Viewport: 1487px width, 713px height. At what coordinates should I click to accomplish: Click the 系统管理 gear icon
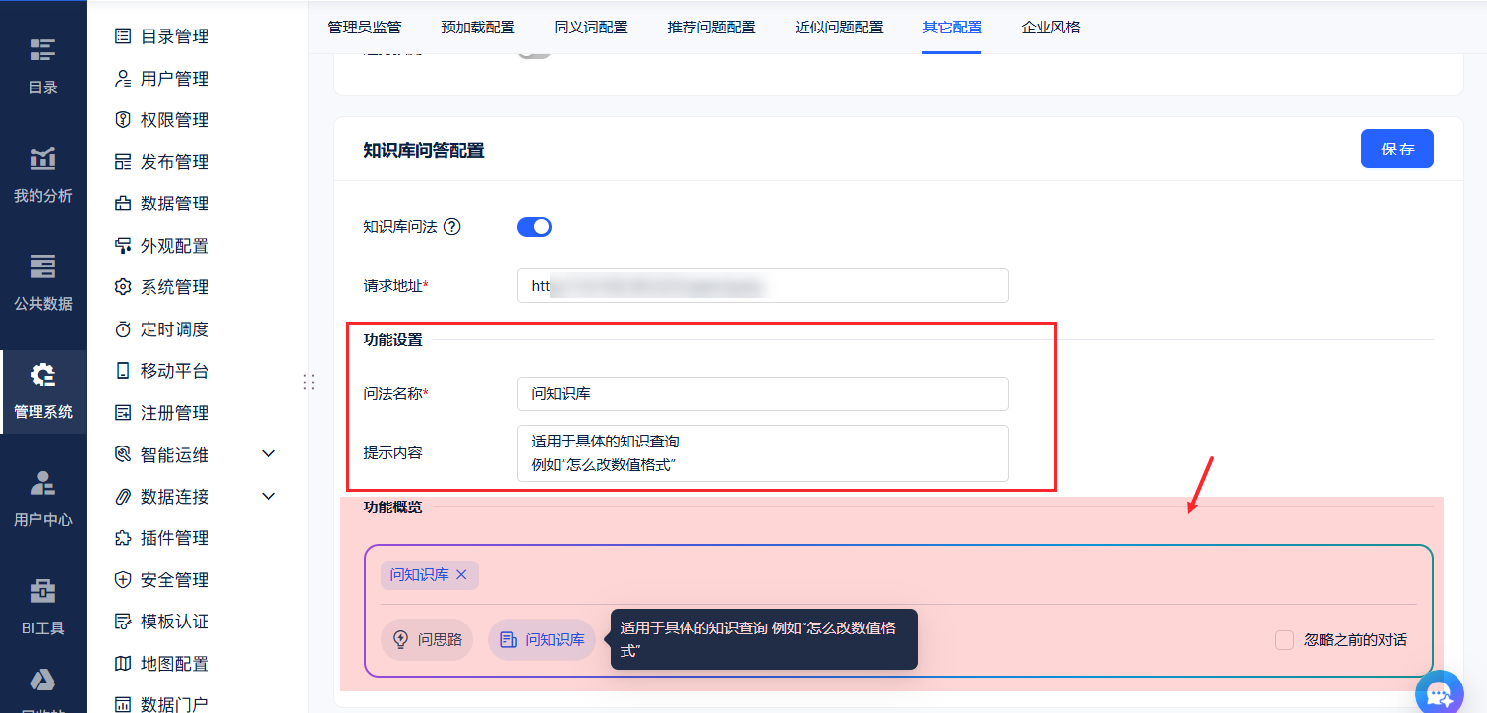(123, 287)
